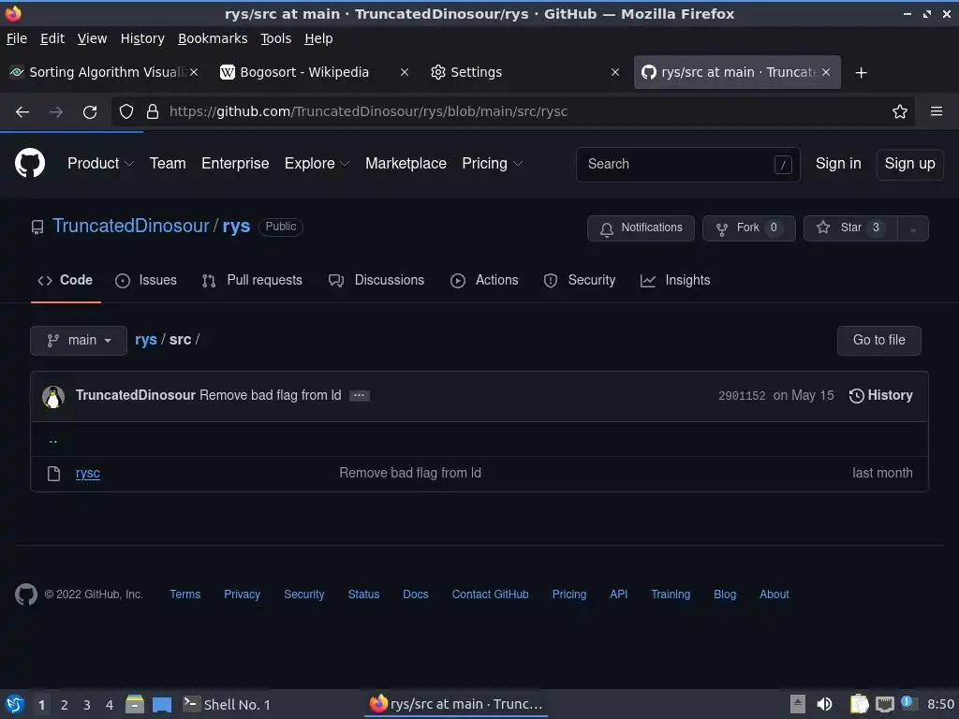Open the main branch selector dropdown
Viewport: 959px width, 719px height.
point(79,341)
